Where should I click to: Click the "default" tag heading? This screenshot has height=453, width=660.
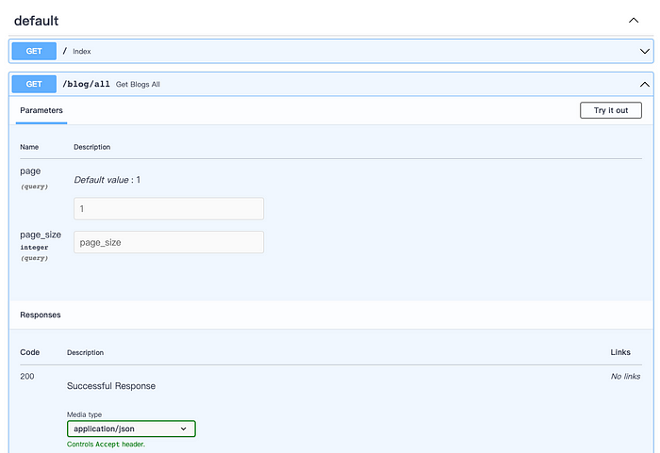37,20
